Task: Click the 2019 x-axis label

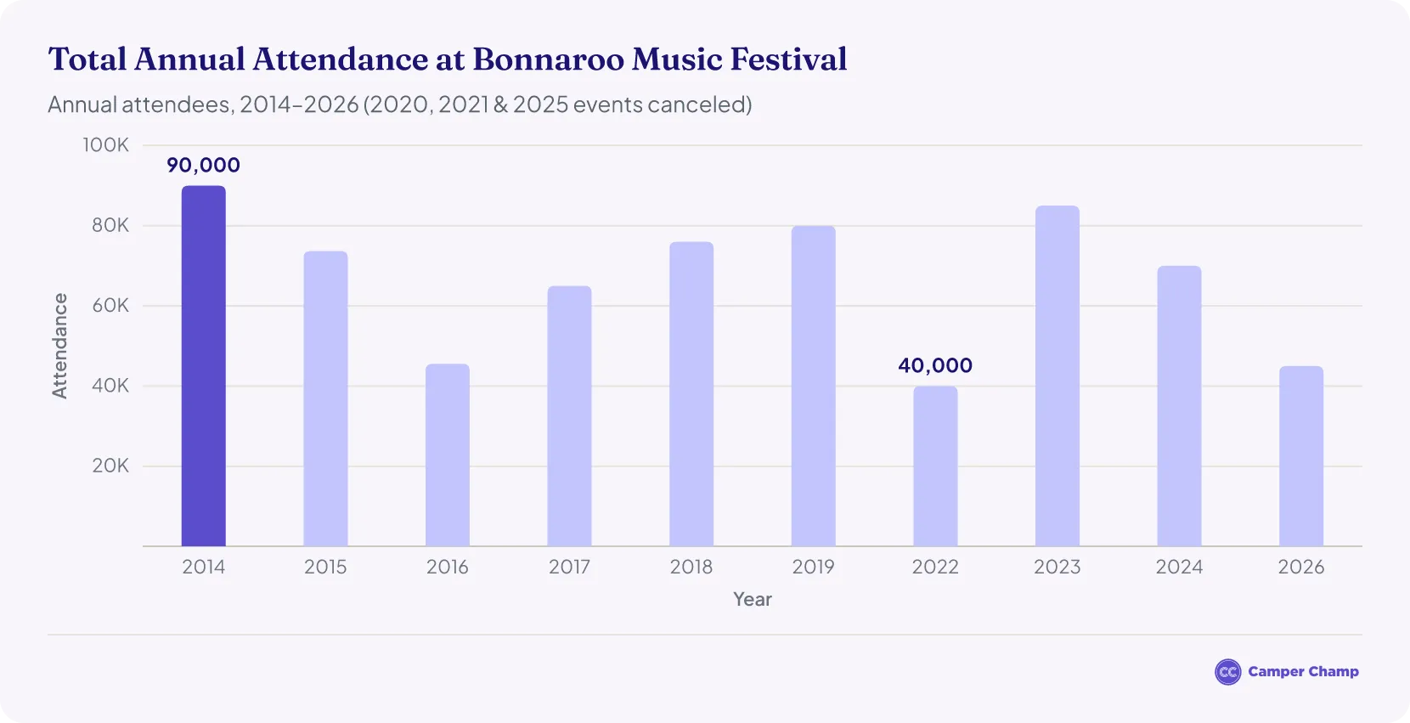Action: pyautogui.click(x=814, y=567)
